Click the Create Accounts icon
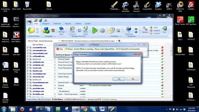Image resolution: width=199 pixels, height=112 pixels. [72, 31]
